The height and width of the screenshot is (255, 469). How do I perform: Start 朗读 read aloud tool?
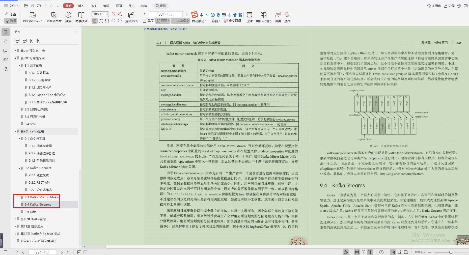pos(278,17)
